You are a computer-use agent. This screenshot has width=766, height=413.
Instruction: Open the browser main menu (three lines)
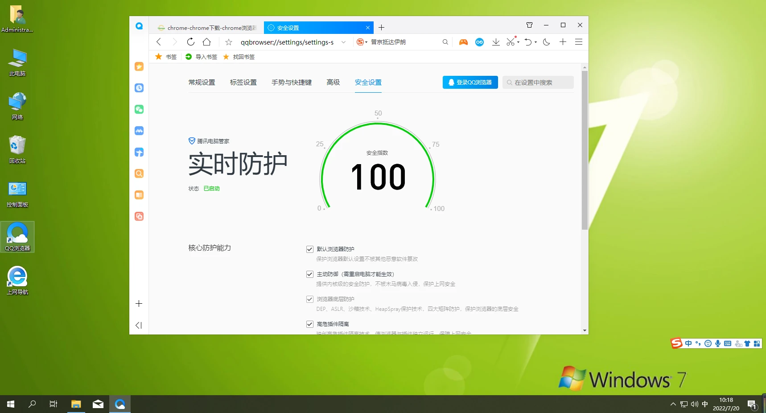(579, 42)
